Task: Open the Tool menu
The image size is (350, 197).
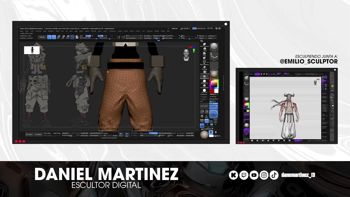Action: tap(143, 31)
